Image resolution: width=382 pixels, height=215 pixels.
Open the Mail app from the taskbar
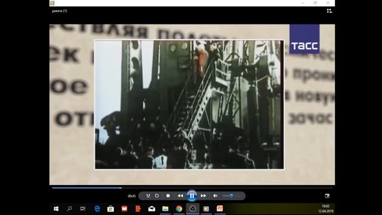point(152,208)
